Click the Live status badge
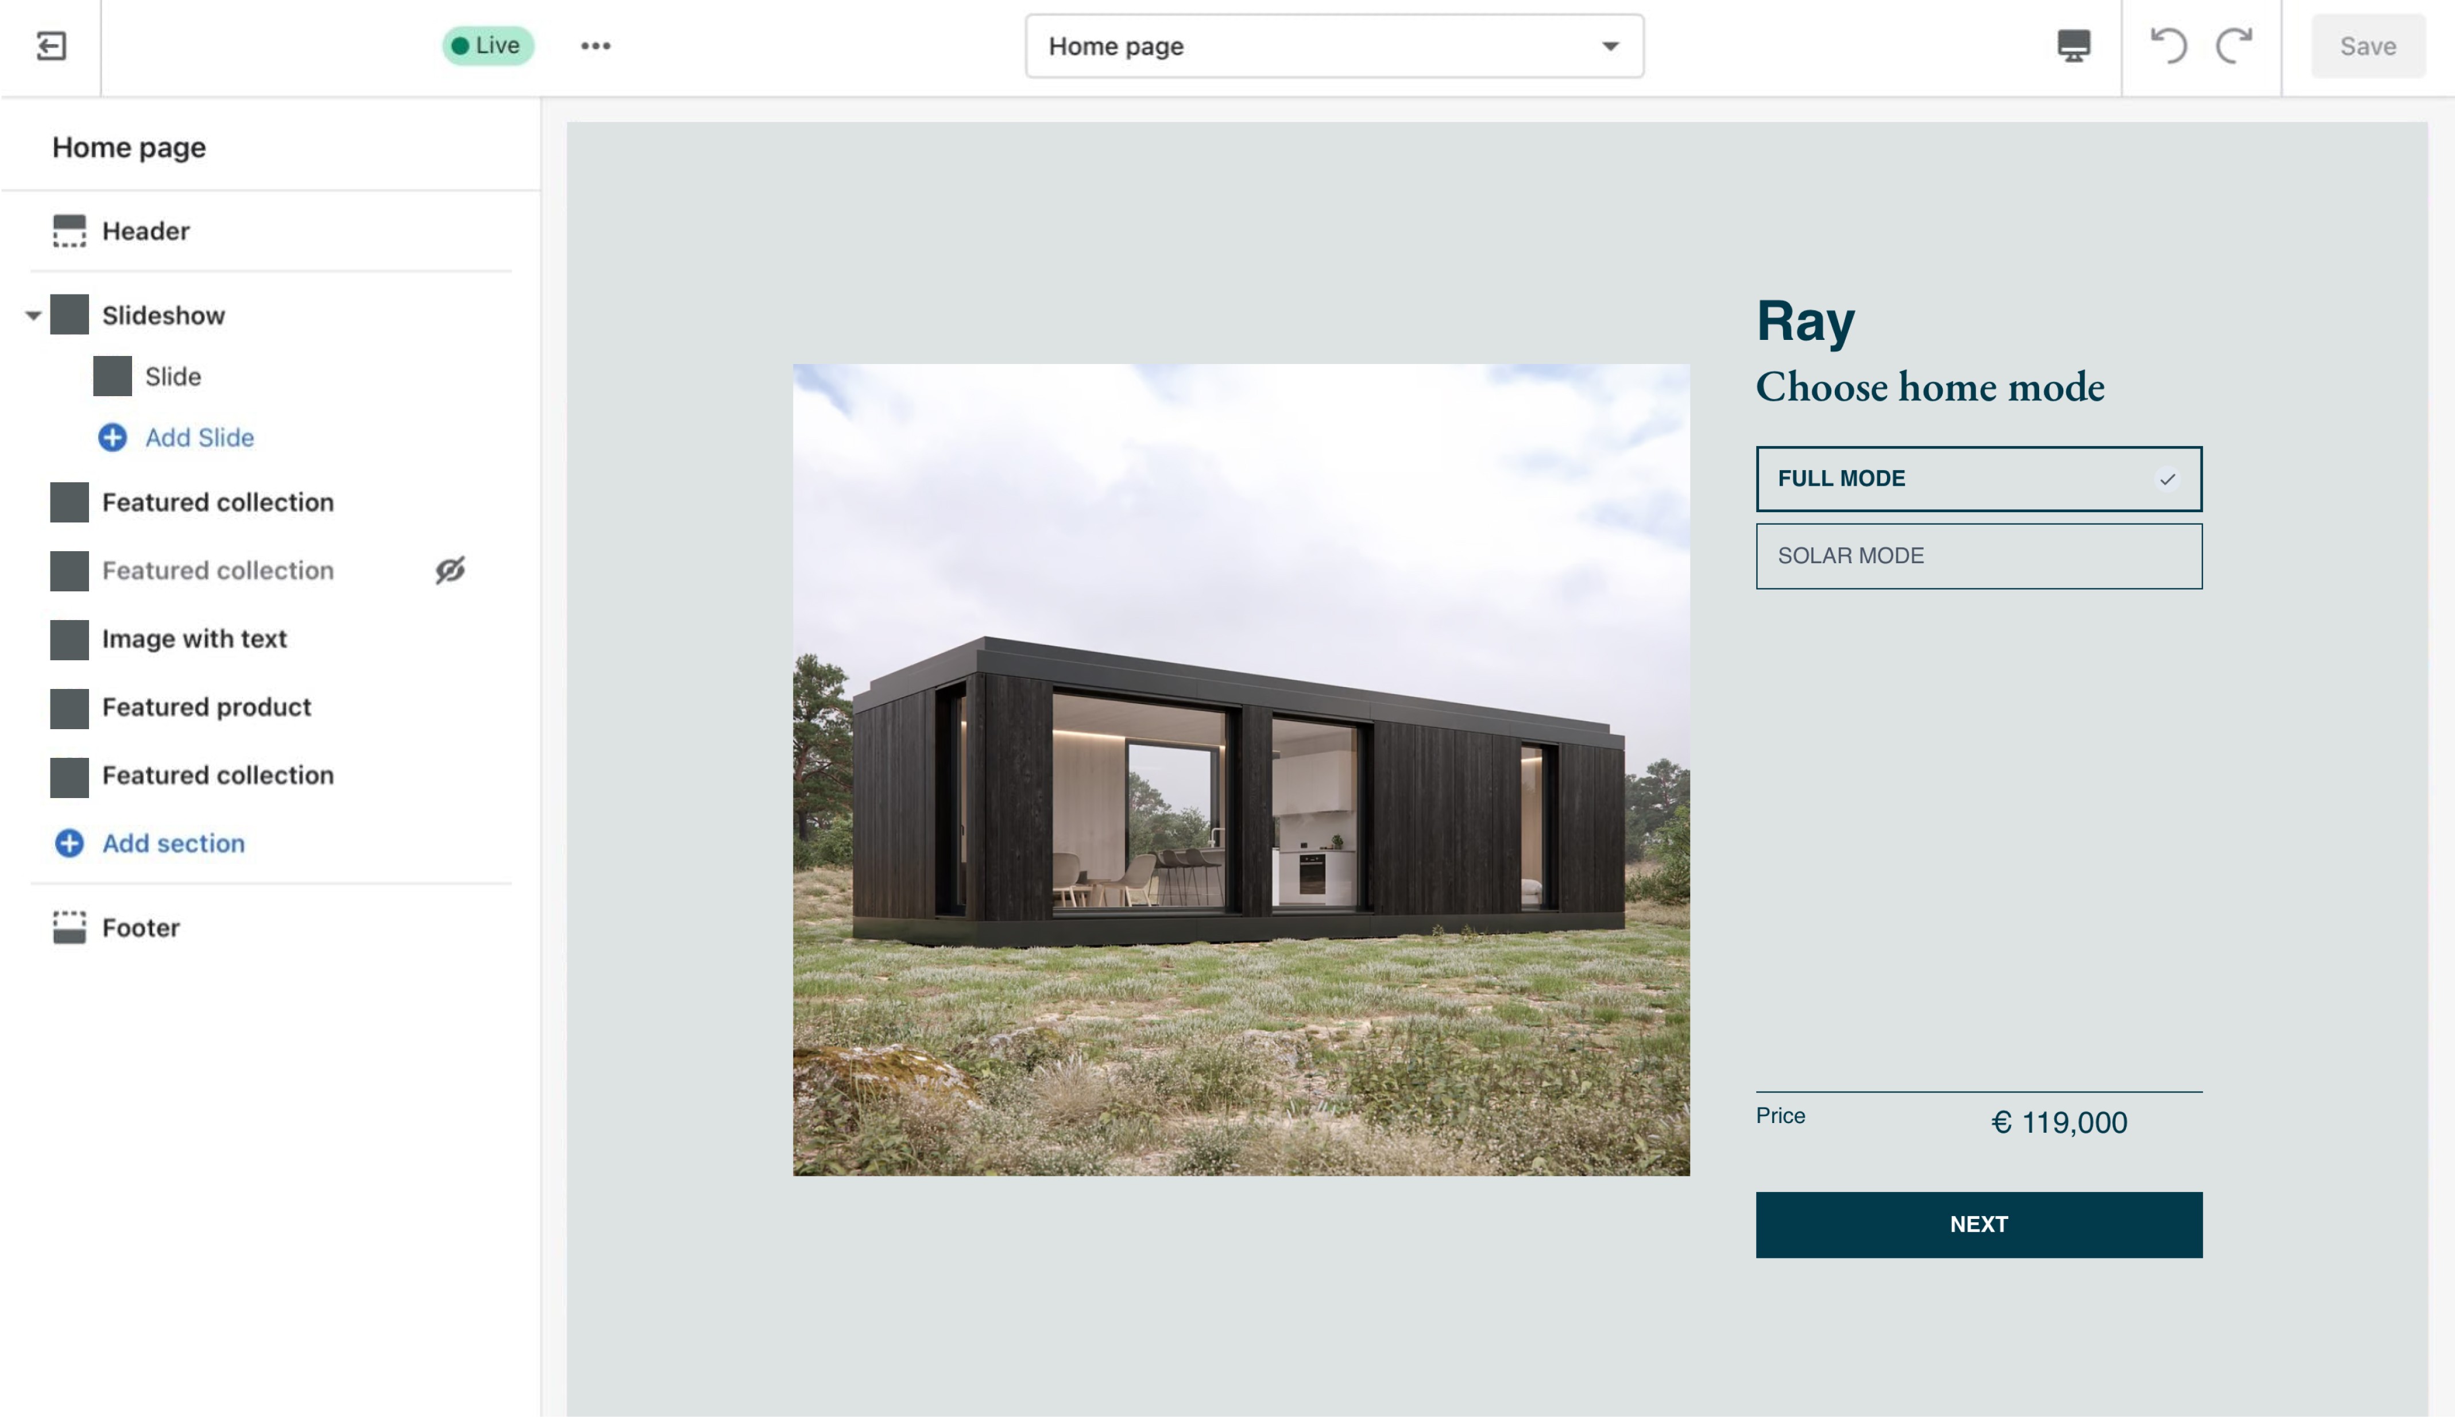This screenshot has width=2455, height=1417. [x=487, y=45]
